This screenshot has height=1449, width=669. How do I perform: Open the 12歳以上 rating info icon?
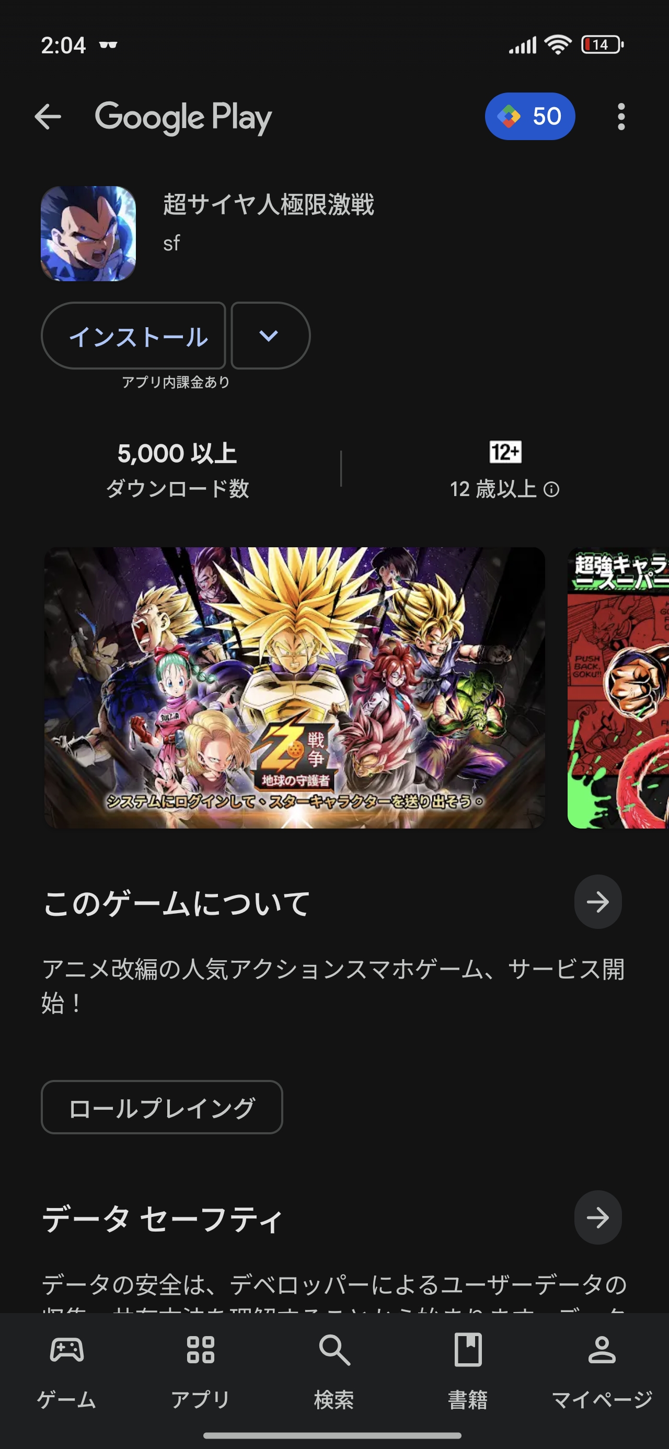tap(551, 489)
